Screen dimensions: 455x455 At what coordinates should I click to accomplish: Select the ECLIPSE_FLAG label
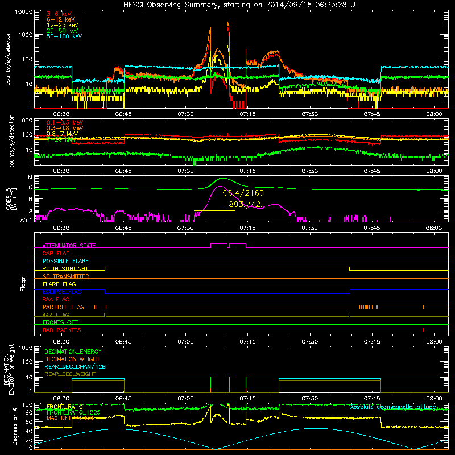pos(62,292)
